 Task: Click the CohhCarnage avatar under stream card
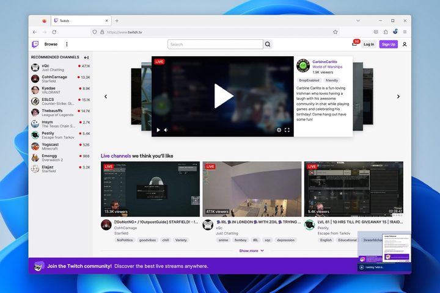click(106, 225)
